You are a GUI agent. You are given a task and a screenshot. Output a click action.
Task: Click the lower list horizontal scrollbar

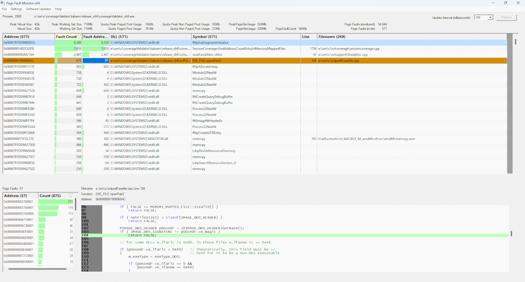37,269
